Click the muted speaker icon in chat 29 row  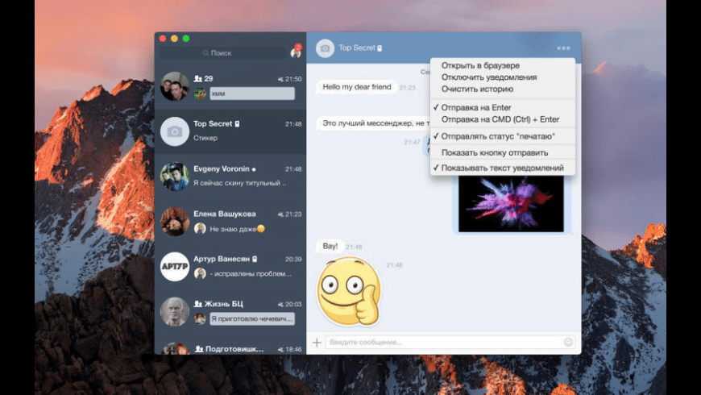280,79
